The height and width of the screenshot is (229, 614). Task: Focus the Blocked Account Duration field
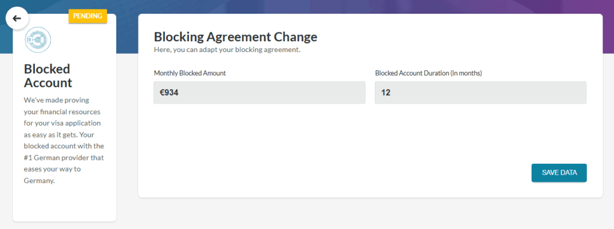pyautogui.click(x=480, y=93)
